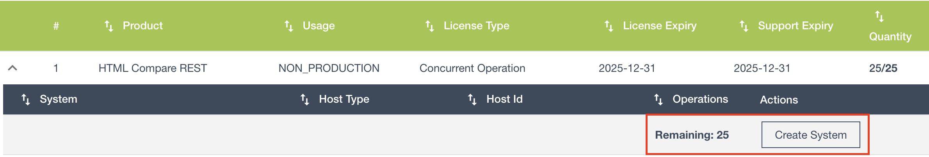Click the 25/25 quantity value

[x=883, y=68]
